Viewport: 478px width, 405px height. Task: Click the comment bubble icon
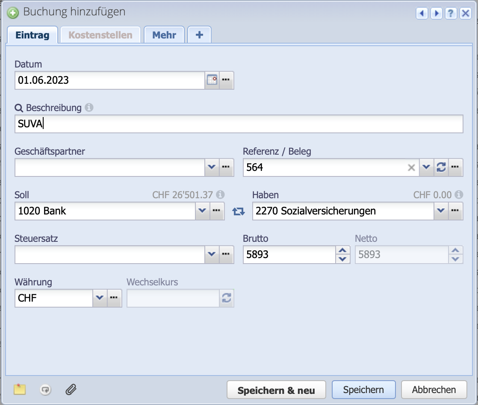click(x=45, y=390)
